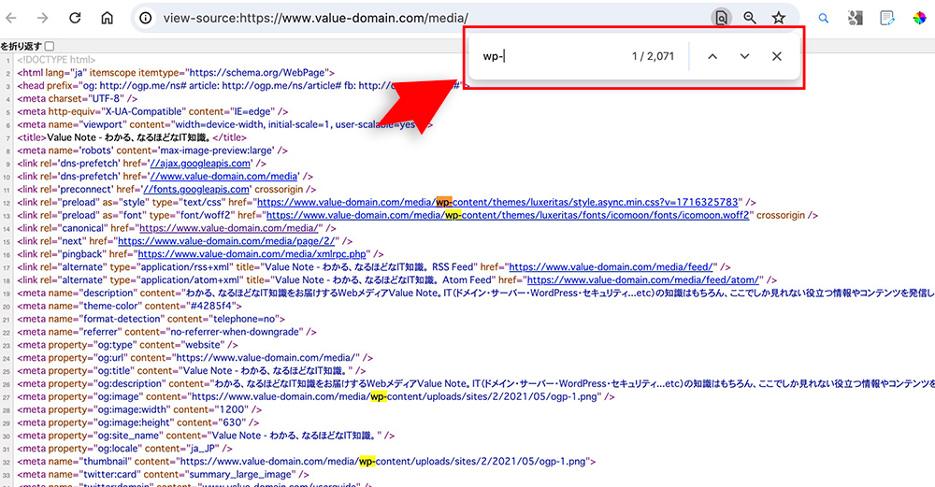Open the blue search extension icon
The width and height of the screenshot is (935, 487).
coord(824,18)
